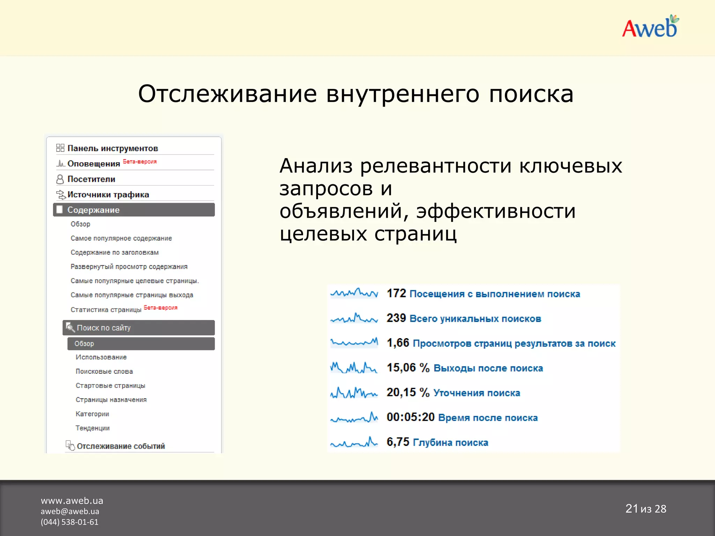Open Статистика страницы report
Viewport: 715px width, 536px height.
(106, 310)
